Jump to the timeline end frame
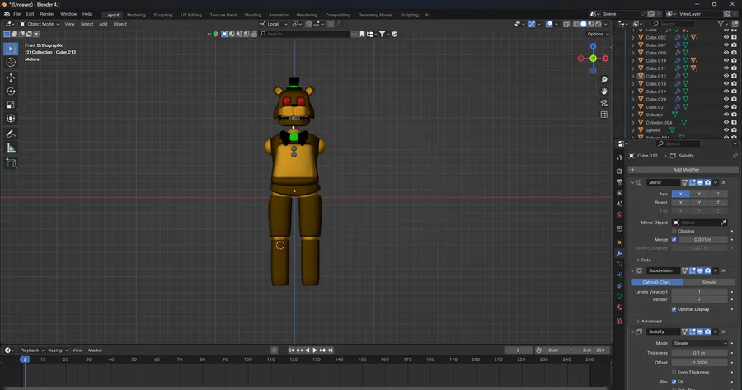The height and width of the screenshot is (390, 742). tap(331, 350)
